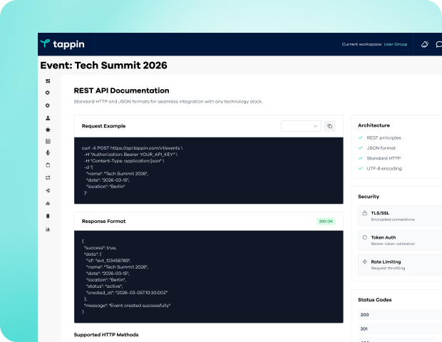Open the bookmark icon in sidebar
442x342 pixels.
point(48,216)
